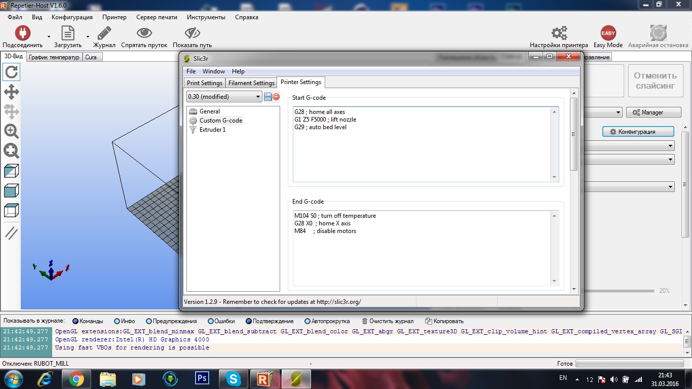Hit the Аварийная остановка emergency stop icon
This screenshot has height=389, width=692.
pyautogui.click(x=659, y=33)
